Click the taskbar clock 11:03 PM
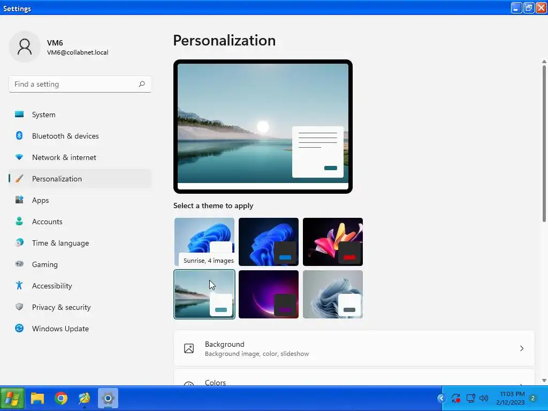This screenshot has width=548, height=411. tap(511, 398)
